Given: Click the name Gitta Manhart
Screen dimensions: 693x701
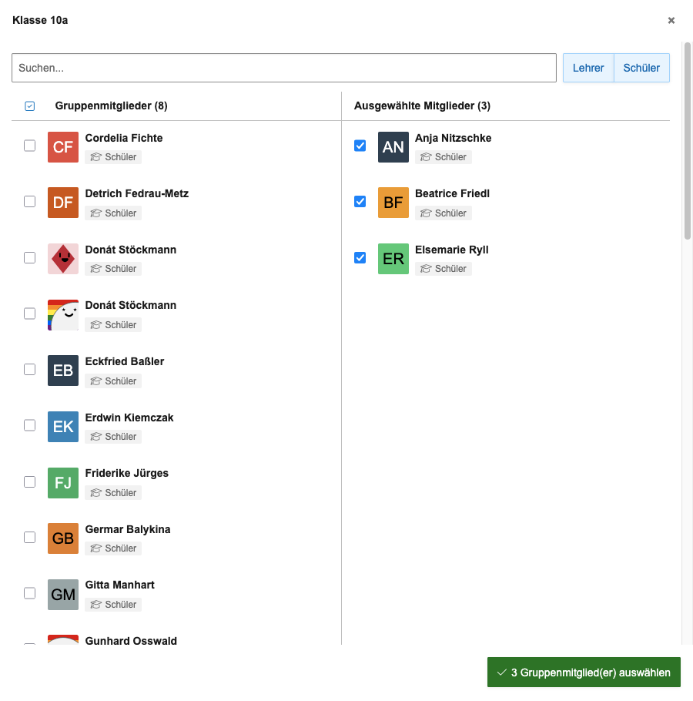Looking at the screenshot, I should point(120,585).
